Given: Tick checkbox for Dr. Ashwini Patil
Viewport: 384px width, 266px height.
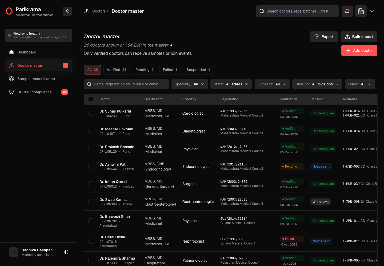Looking at the screenshot, I should tap(91, 167).
